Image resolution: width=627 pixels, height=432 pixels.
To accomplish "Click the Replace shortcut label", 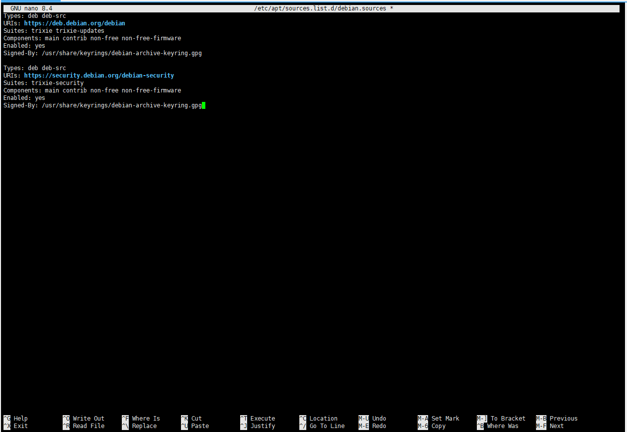I will point(144,426).
